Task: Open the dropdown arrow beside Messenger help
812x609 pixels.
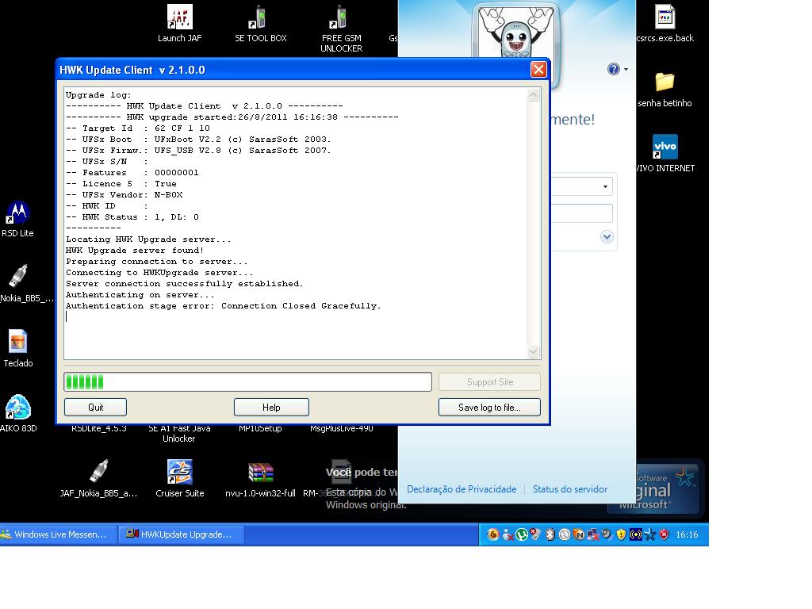Action: [626, 70]
